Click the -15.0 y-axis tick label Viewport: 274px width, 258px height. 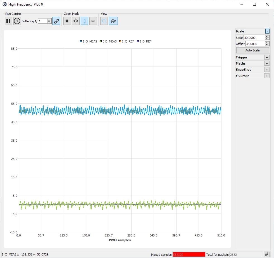13,232
